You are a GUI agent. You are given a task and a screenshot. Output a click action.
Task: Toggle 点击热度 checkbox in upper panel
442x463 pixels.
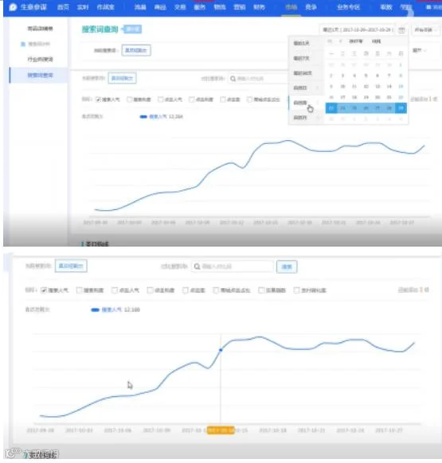click(x=192, y=99)
